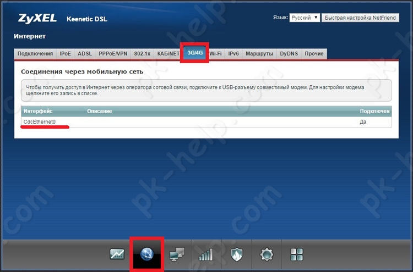The width and height of the screenshot is (413, 272).
Task: Click the Соединения через мобильную сеть heading
Action: (82, 71)
